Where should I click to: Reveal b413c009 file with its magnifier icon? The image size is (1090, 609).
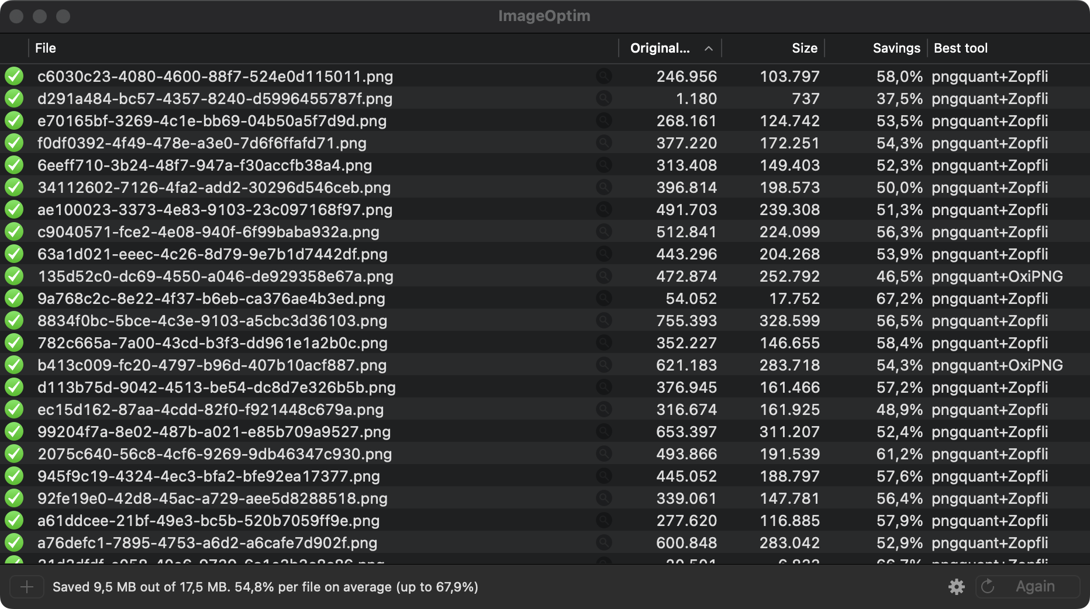click(x=603, y=365)
